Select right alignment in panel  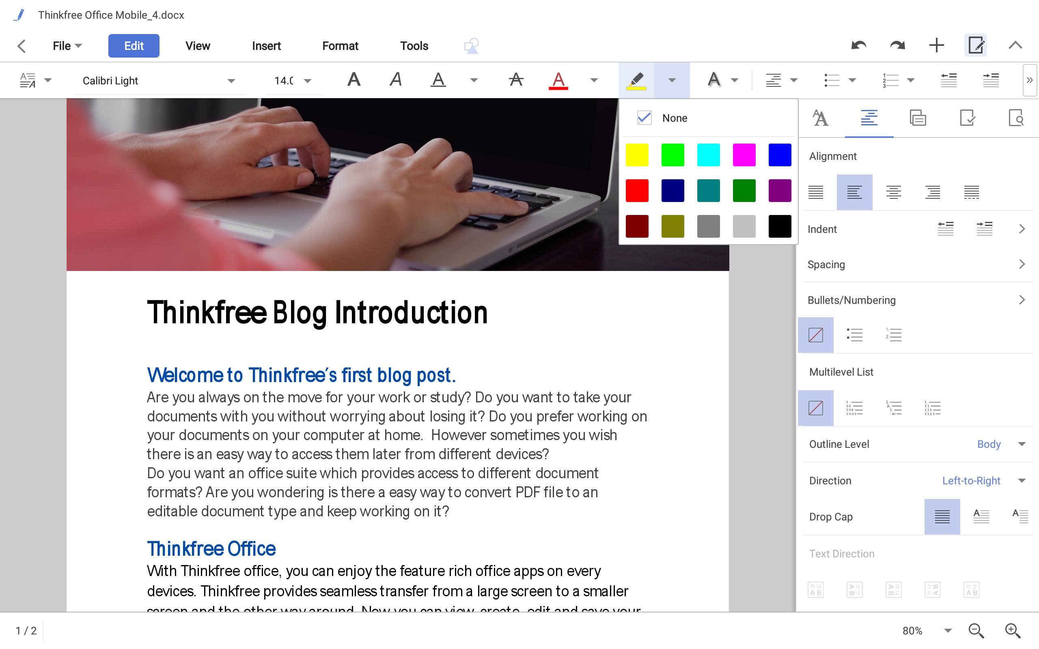(x=933, y=192)
